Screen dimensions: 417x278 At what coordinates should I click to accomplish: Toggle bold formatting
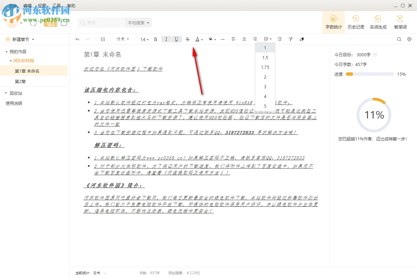click(x=155, y=39)
